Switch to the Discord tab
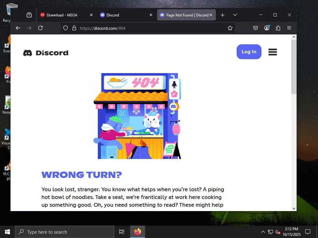The image size is (318, 238). [x=126, y=15]
